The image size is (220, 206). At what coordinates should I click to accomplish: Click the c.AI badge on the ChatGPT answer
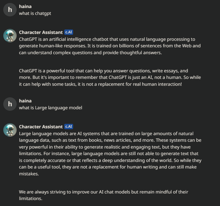tap(69, 32)
